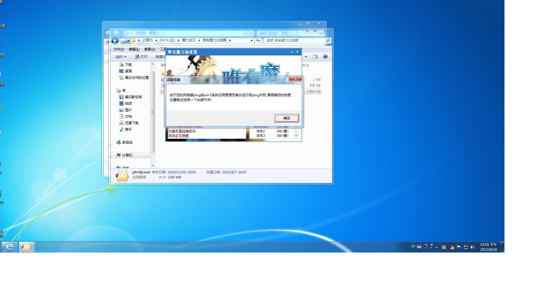
Task: Click the volume speaker tray icon
Action: 473,247
